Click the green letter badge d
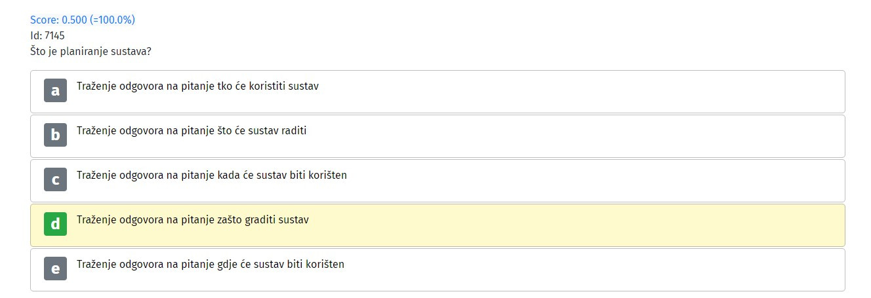 pyautogui.click(x=55, y=224)
